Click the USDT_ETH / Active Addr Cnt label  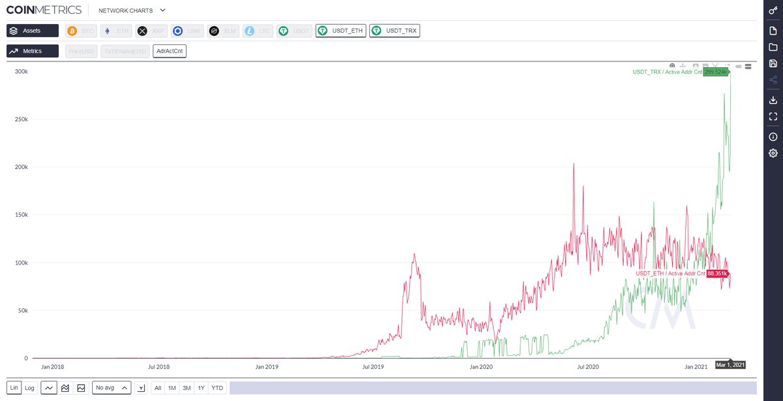pyautogui.click(x=671, y=273)
